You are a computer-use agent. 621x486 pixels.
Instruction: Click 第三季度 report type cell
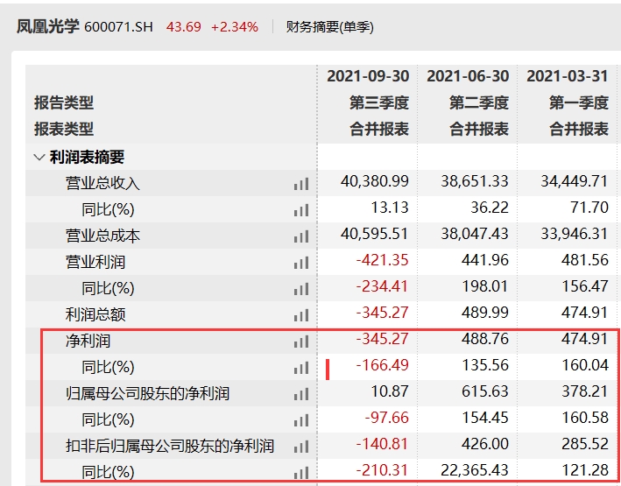coord(379,103)
